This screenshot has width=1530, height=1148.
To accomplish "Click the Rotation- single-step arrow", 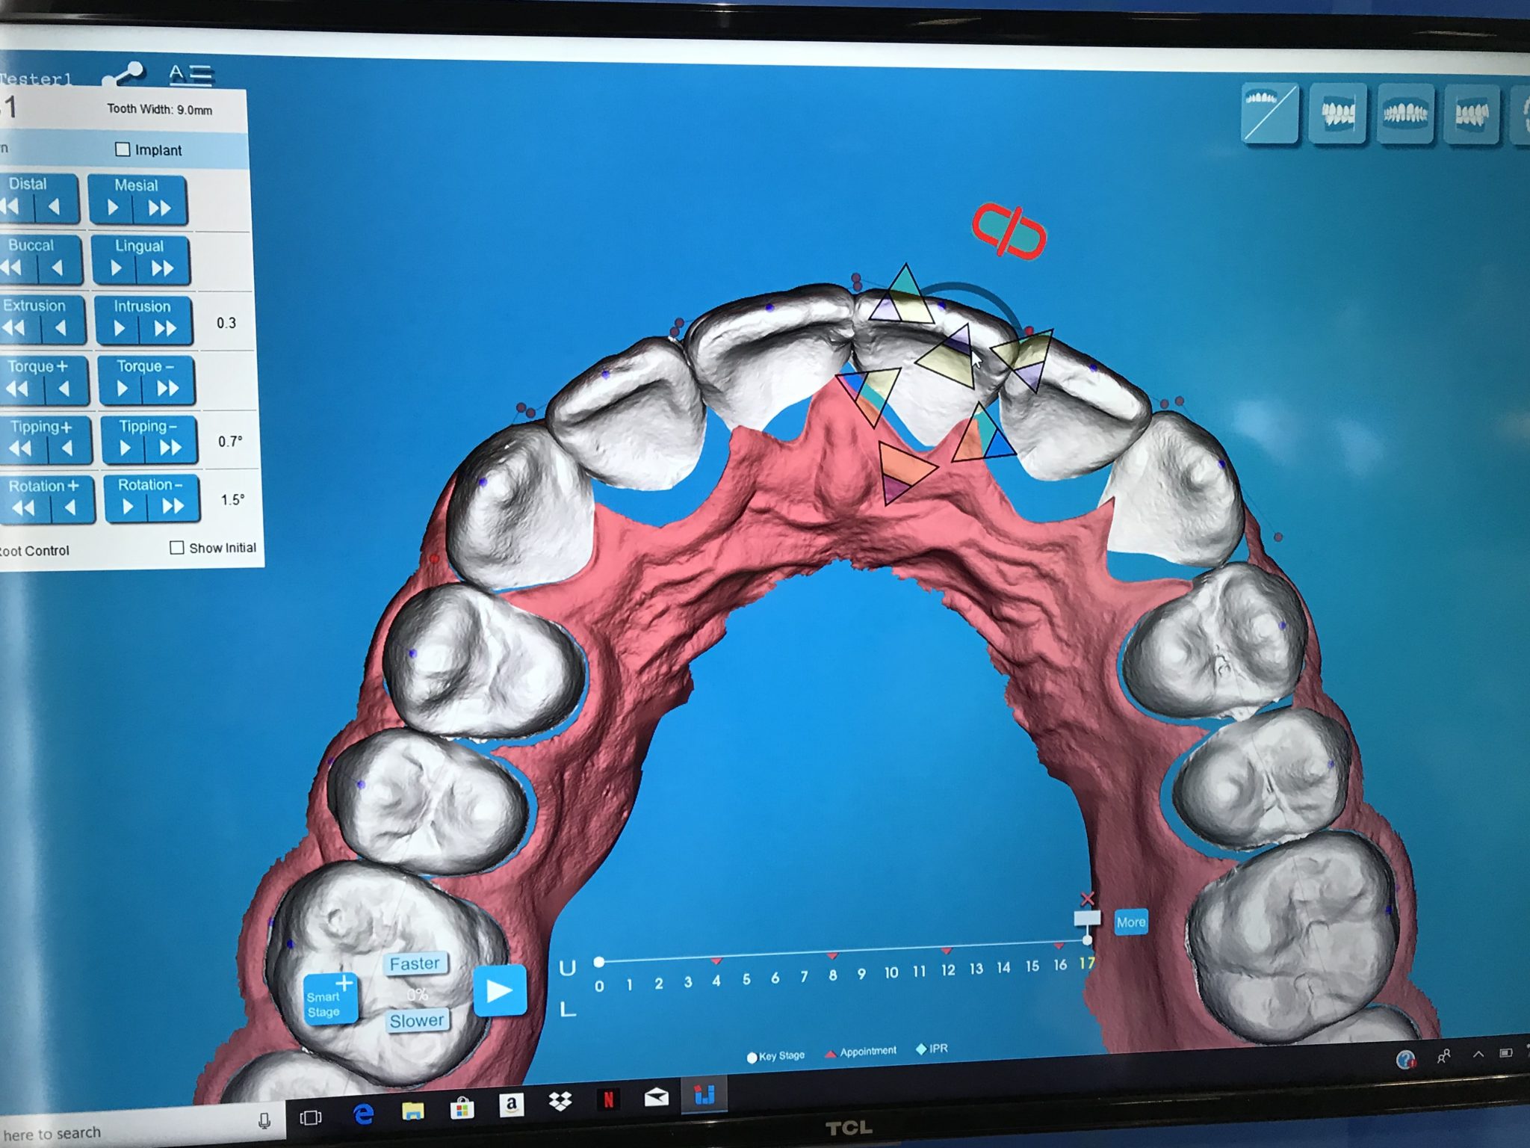I will (x=128, y=507).
